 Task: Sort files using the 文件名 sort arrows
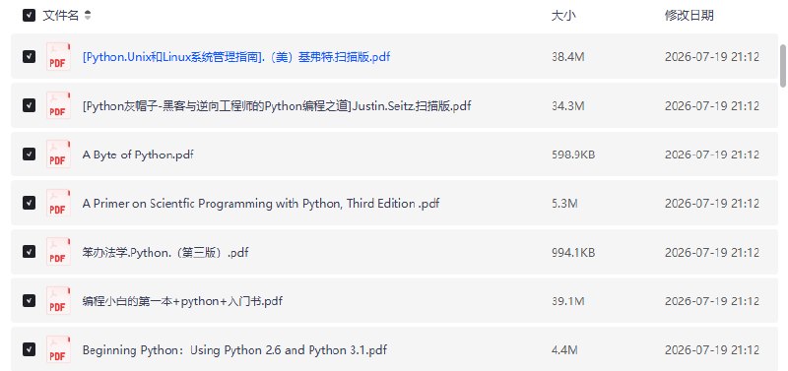(88, 16)
